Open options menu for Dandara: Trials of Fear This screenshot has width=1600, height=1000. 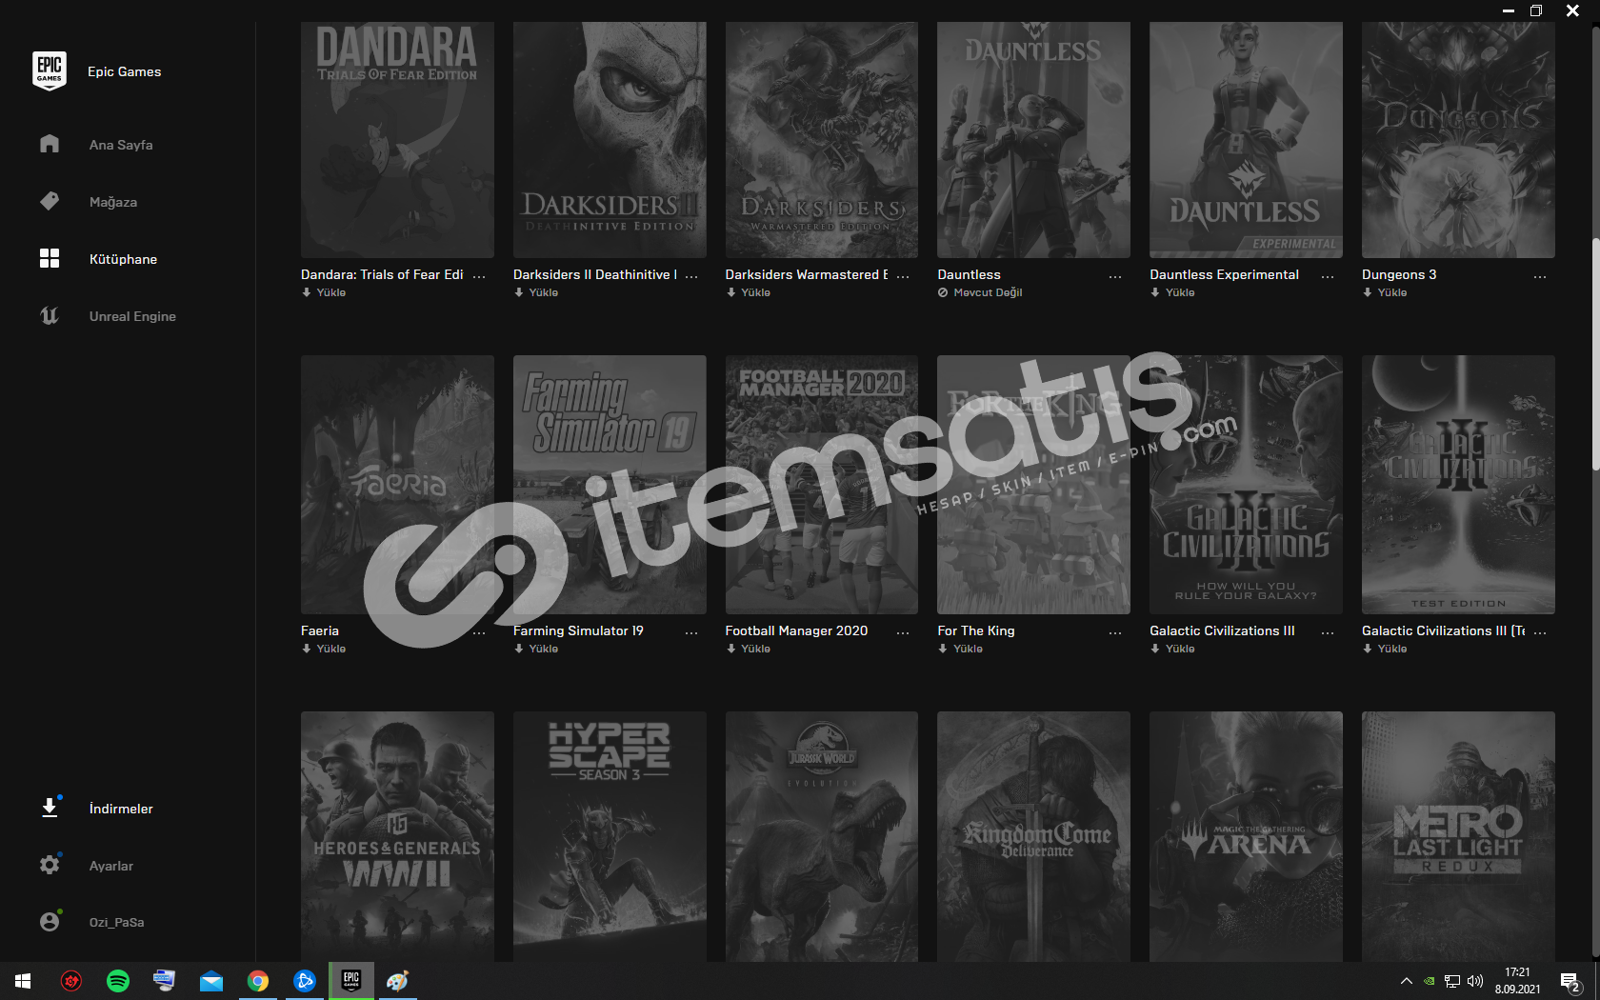coord(479,276)
